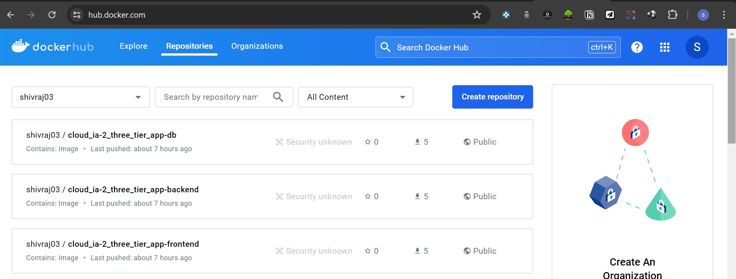The height and width of the screenshot is (279, 736).
Task: Click the star icon for the app-frontend repository
Action: 368,251
